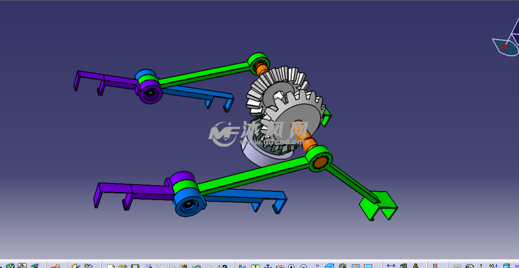Click the orange shaft end in green ring

(320, 162)
